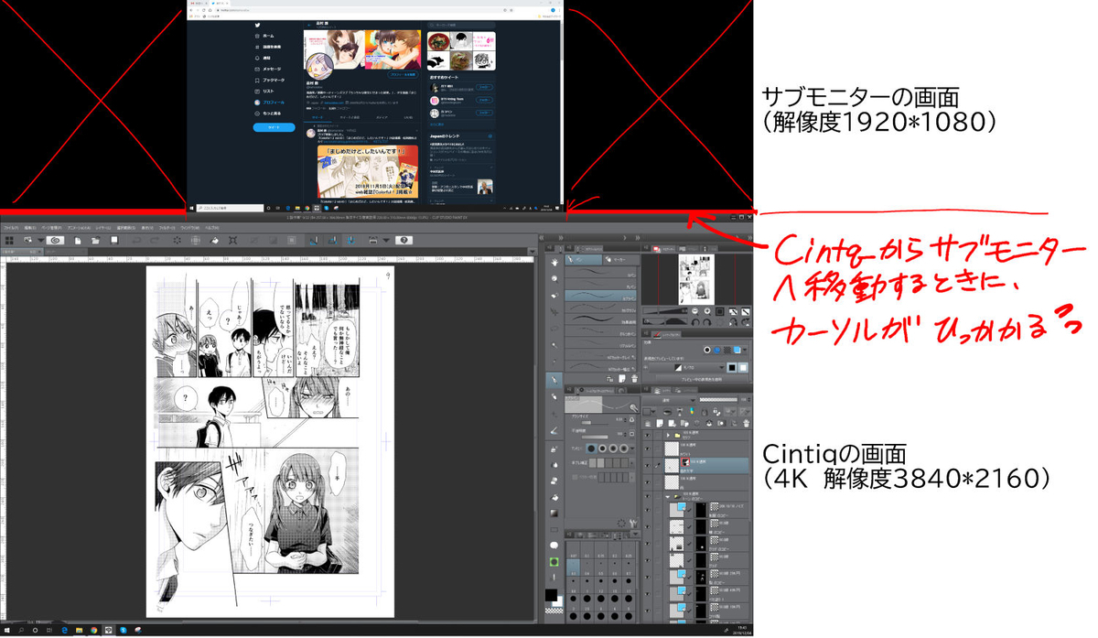
Task: Select the Hand tool in tool palette
Action: click(554, 262)
